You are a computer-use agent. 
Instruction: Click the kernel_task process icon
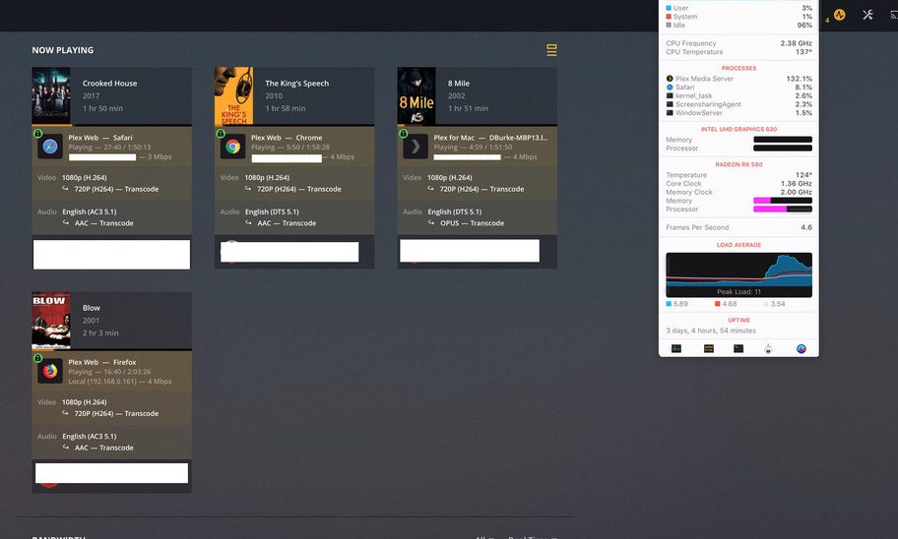coord(670,96)
